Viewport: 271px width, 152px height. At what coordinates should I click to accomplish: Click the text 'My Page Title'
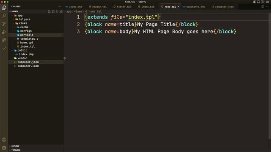156,24
